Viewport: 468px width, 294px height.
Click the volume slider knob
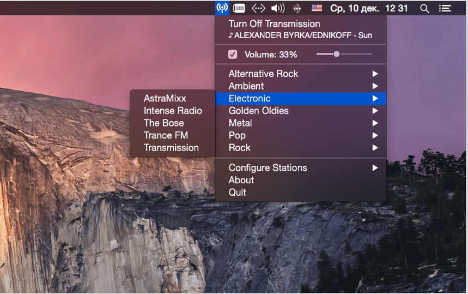[336, 54]
